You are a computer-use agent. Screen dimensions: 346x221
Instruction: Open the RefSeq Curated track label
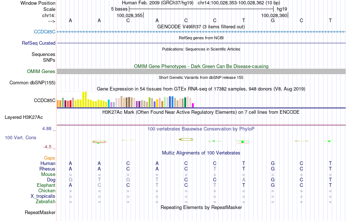click(39, 43)
